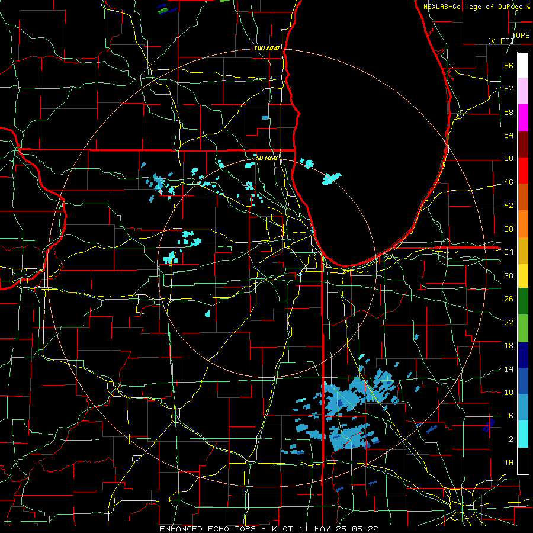The height and width of the screenshot is (533, 533).
Task: Select the "10" scale label
Action: point(509,392)
